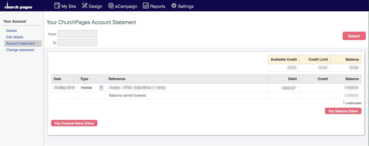Focus the From date field
The height and width of the screenshot is (146, 369).
click(x=77, y=34)
